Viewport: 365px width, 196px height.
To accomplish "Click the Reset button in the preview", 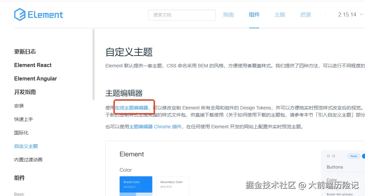I will (x=354, y=156).
